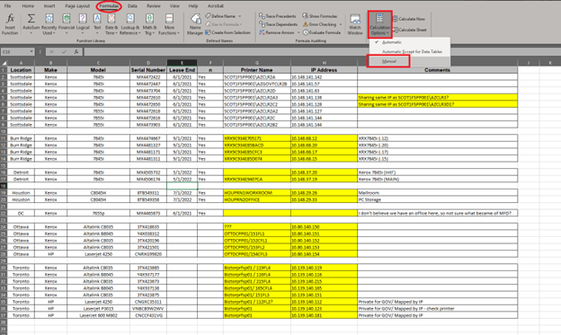This screenshot has width=561, height=335.
Task: Click serial number MX4465873 cell
Action: coord(148,213)
